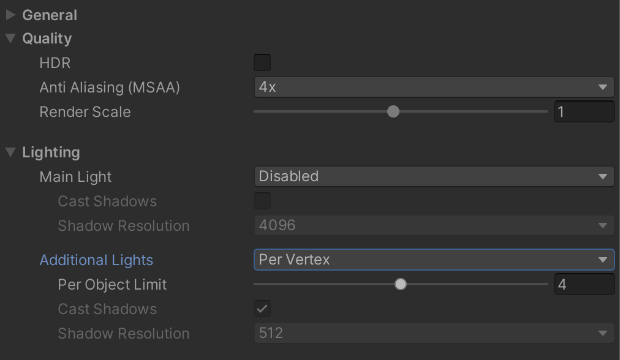
Task: Click the dropdown arrow on the Main Light field
Action: point(603,176)
